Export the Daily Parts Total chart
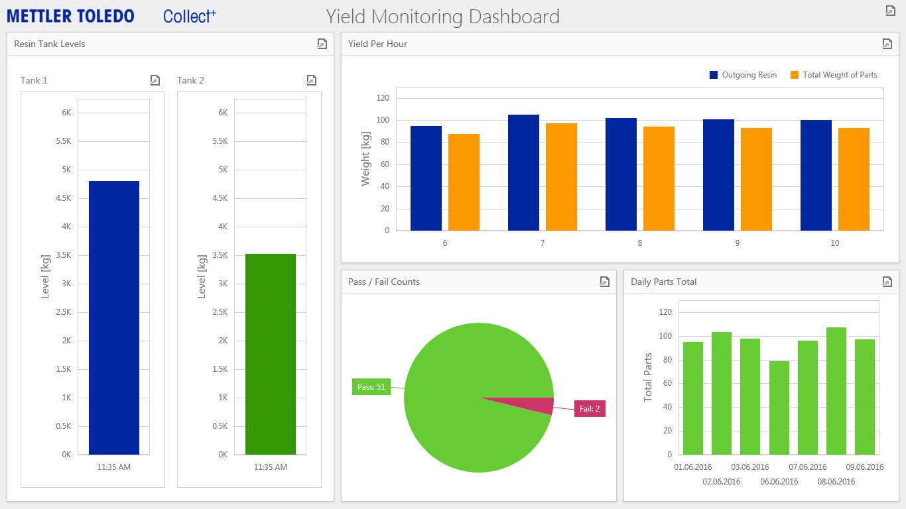Viewport: 906px width, 509px height. pyautogui.click(x=887, y=282)
